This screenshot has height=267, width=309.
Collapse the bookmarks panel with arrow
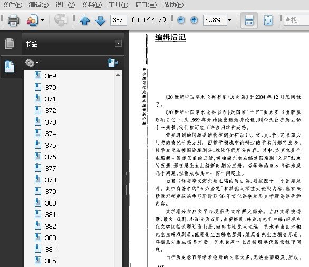pos(118,44)
